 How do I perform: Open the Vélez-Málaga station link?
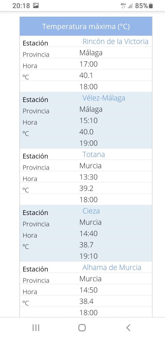click(x=104, y=98)
